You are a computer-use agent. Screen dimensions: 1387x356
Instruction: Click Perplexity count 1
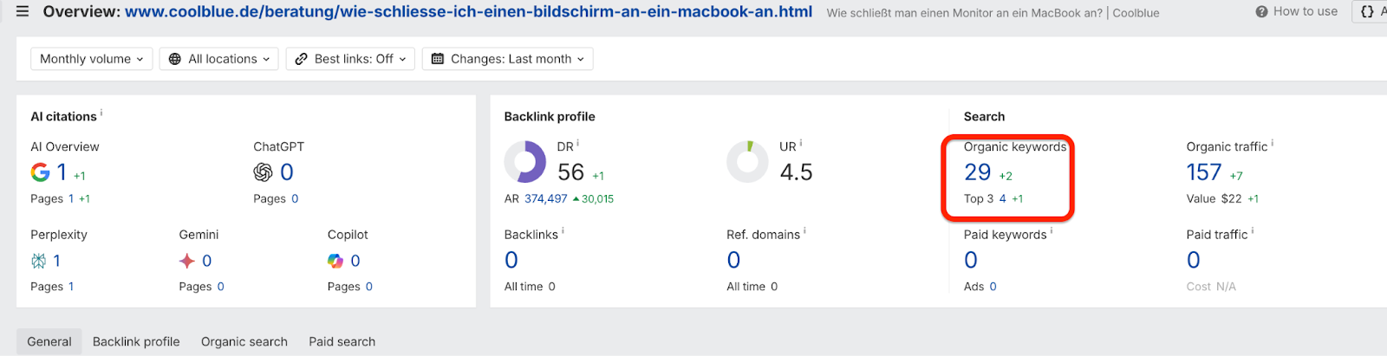[56, 261]
